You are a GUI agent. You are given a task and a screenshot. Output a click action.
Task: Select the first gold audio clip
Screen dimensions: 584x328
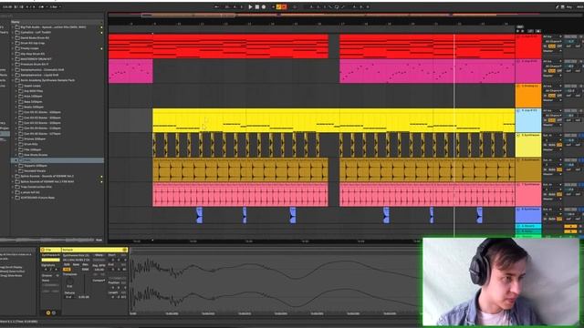click(240, 169)
